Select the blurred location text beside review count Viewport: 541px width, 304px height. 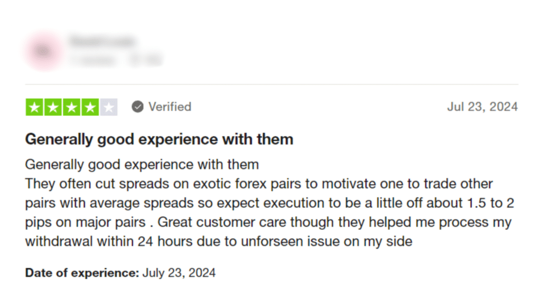point(146,60)
